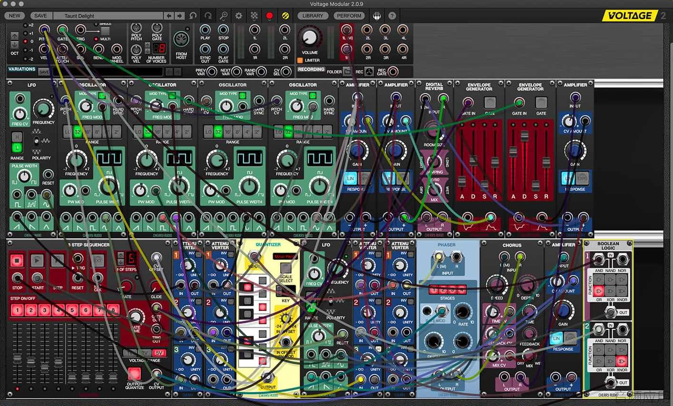Click the Attack slider of first Envelope Generator
Viewport: 673px width, 406px height.
pyautogui.click(x=462, y=181)
